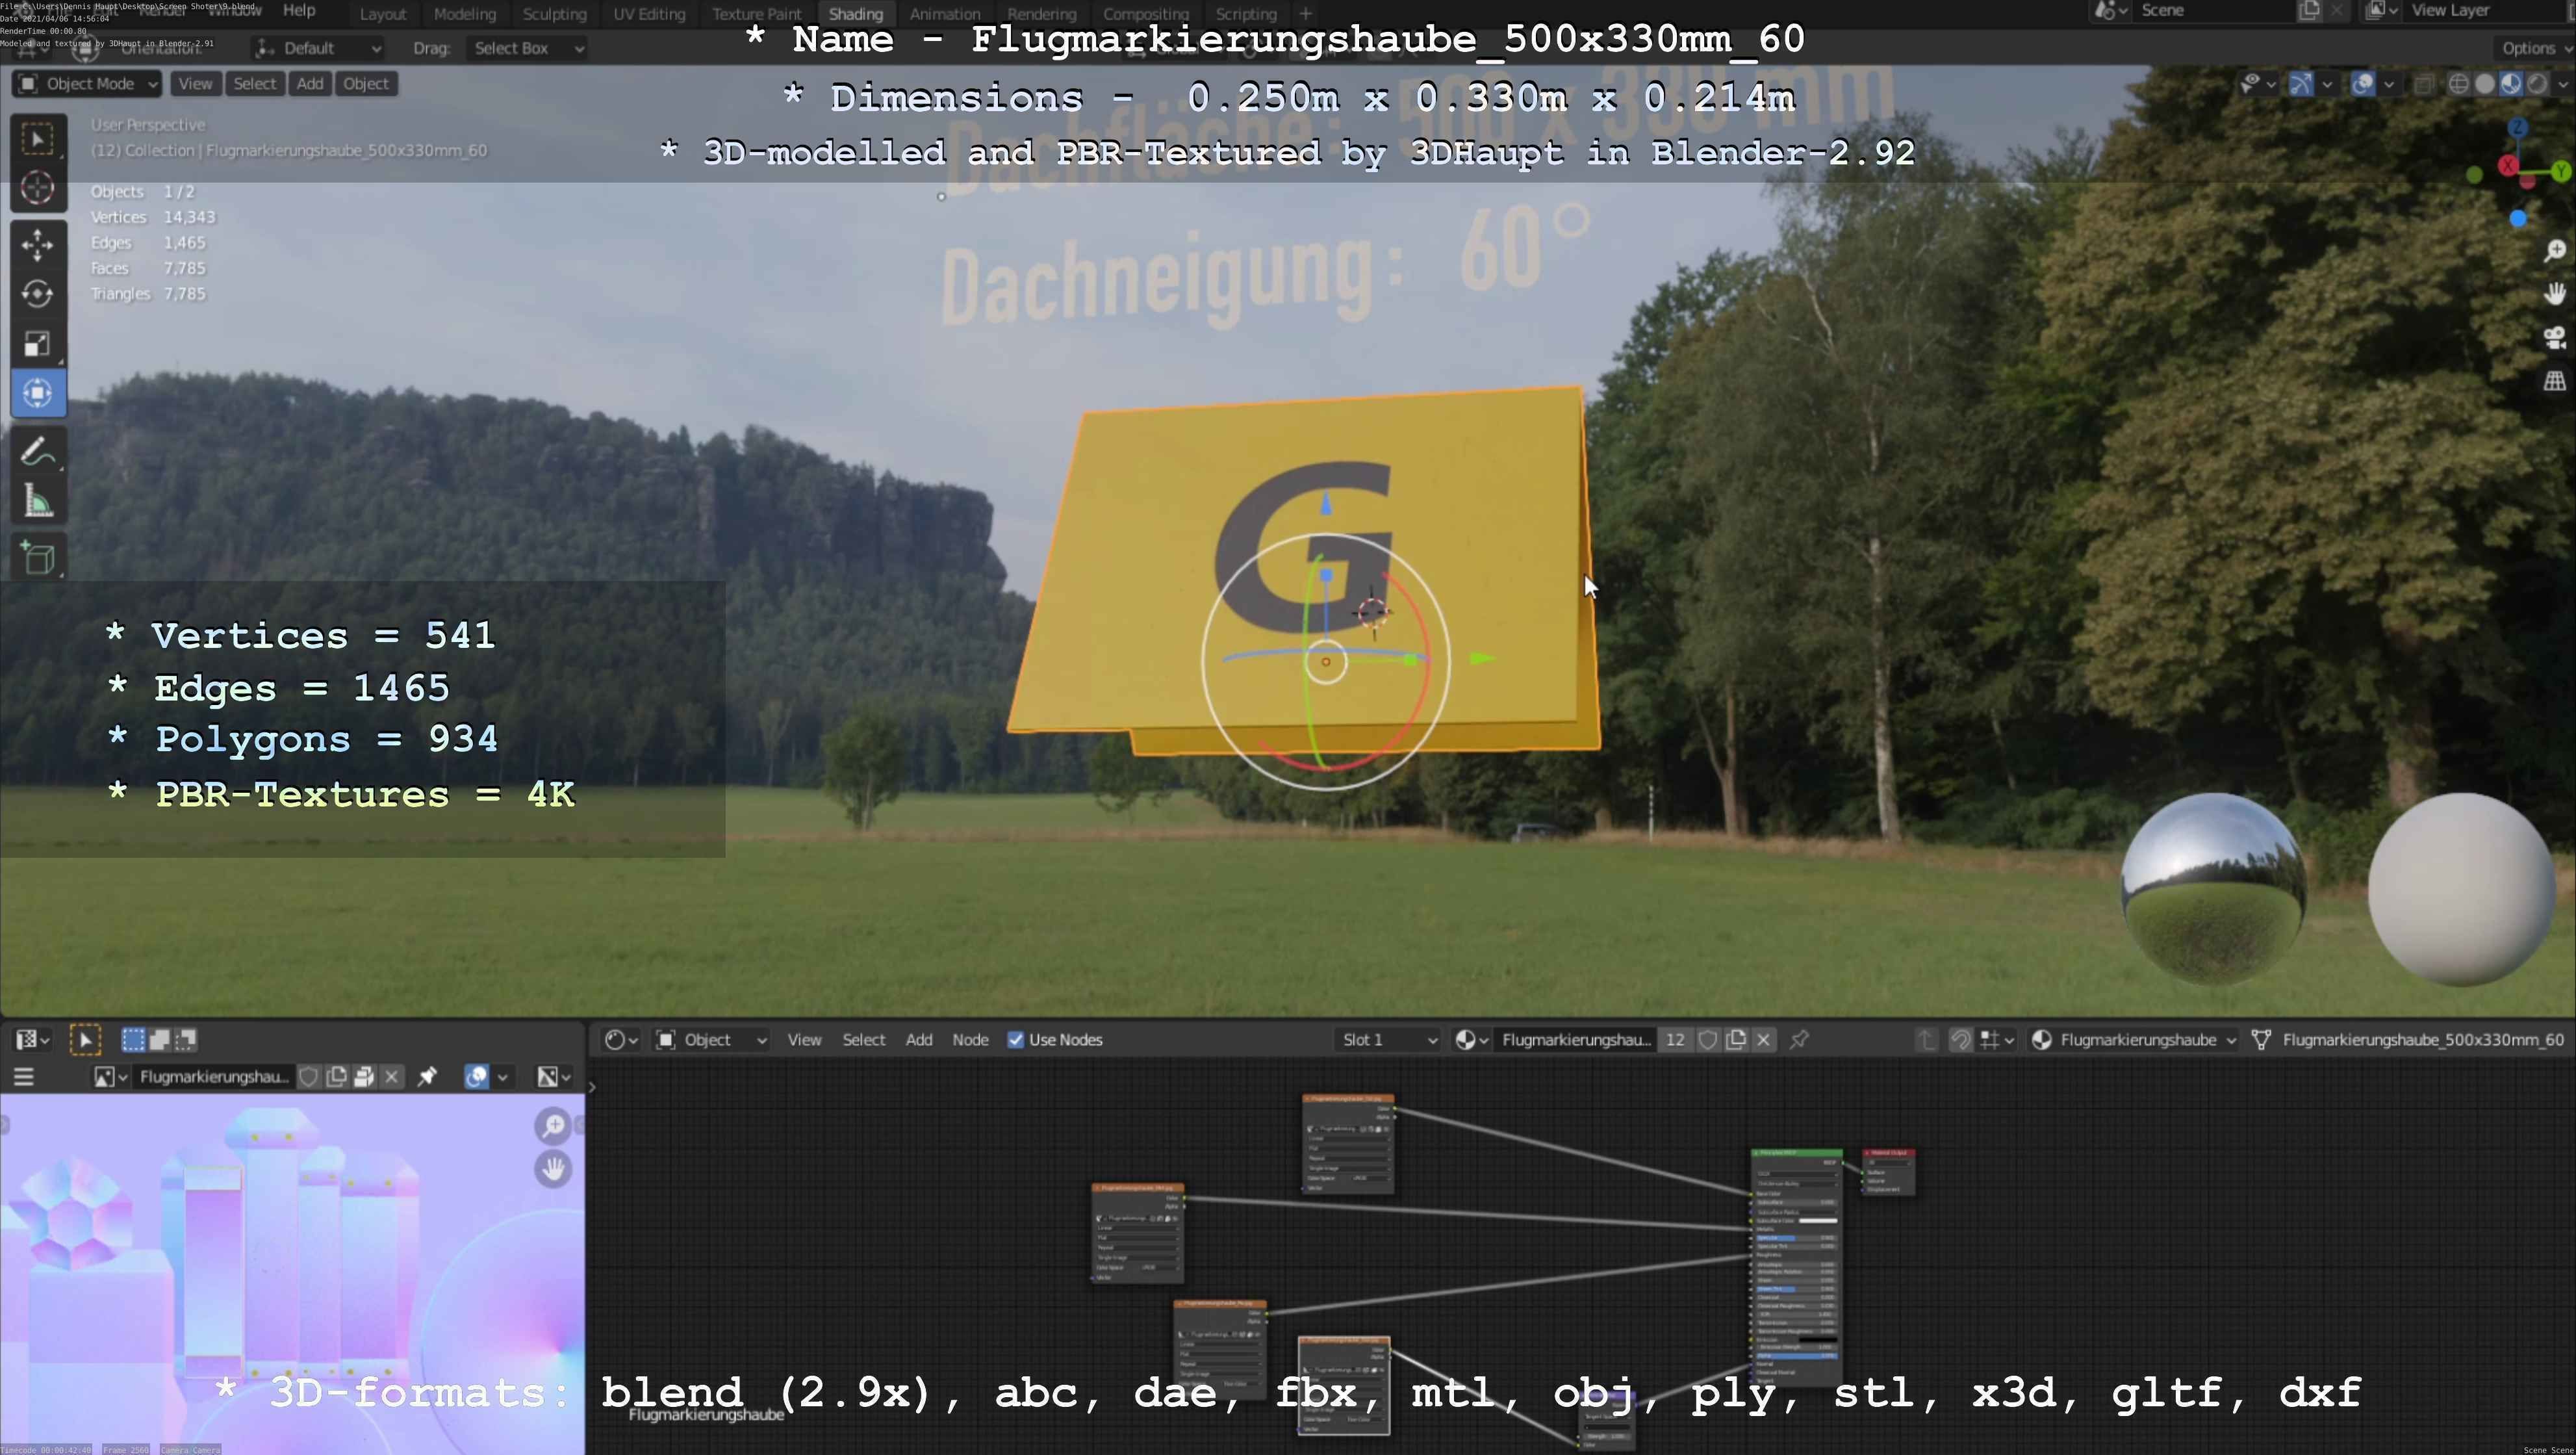This screenshot has width=2576, height=1455.
Task: Switch to the UV Editing workspace tab
Action: (x=649, y=14)
